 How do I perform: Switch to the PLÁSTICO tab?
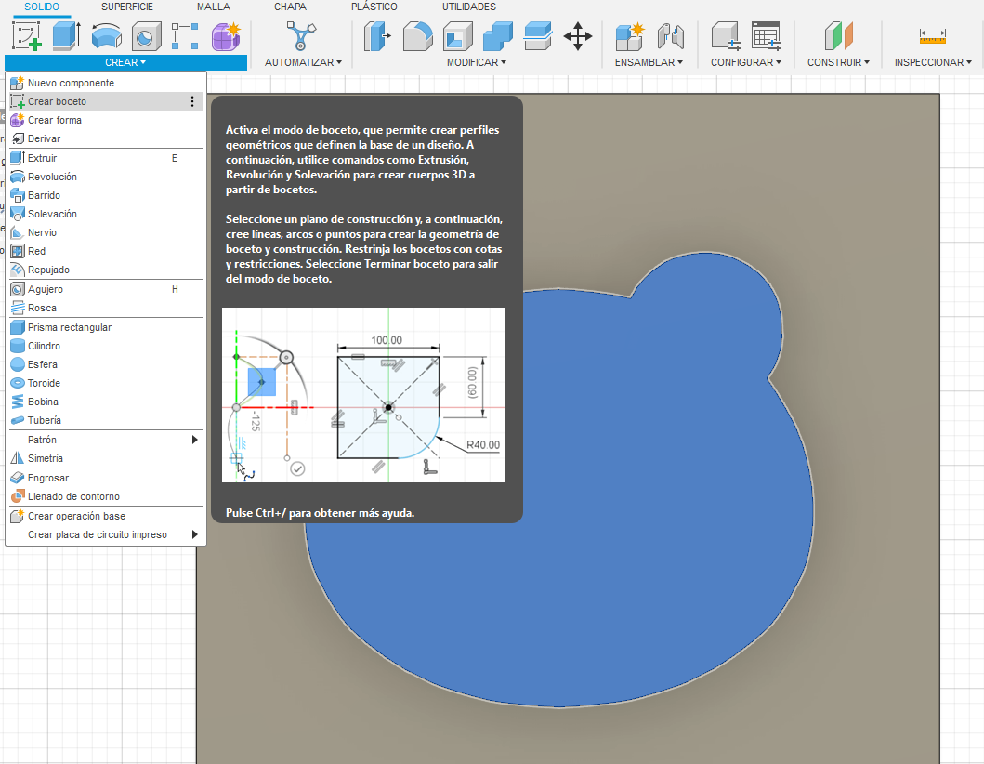(x=374, y=7)
